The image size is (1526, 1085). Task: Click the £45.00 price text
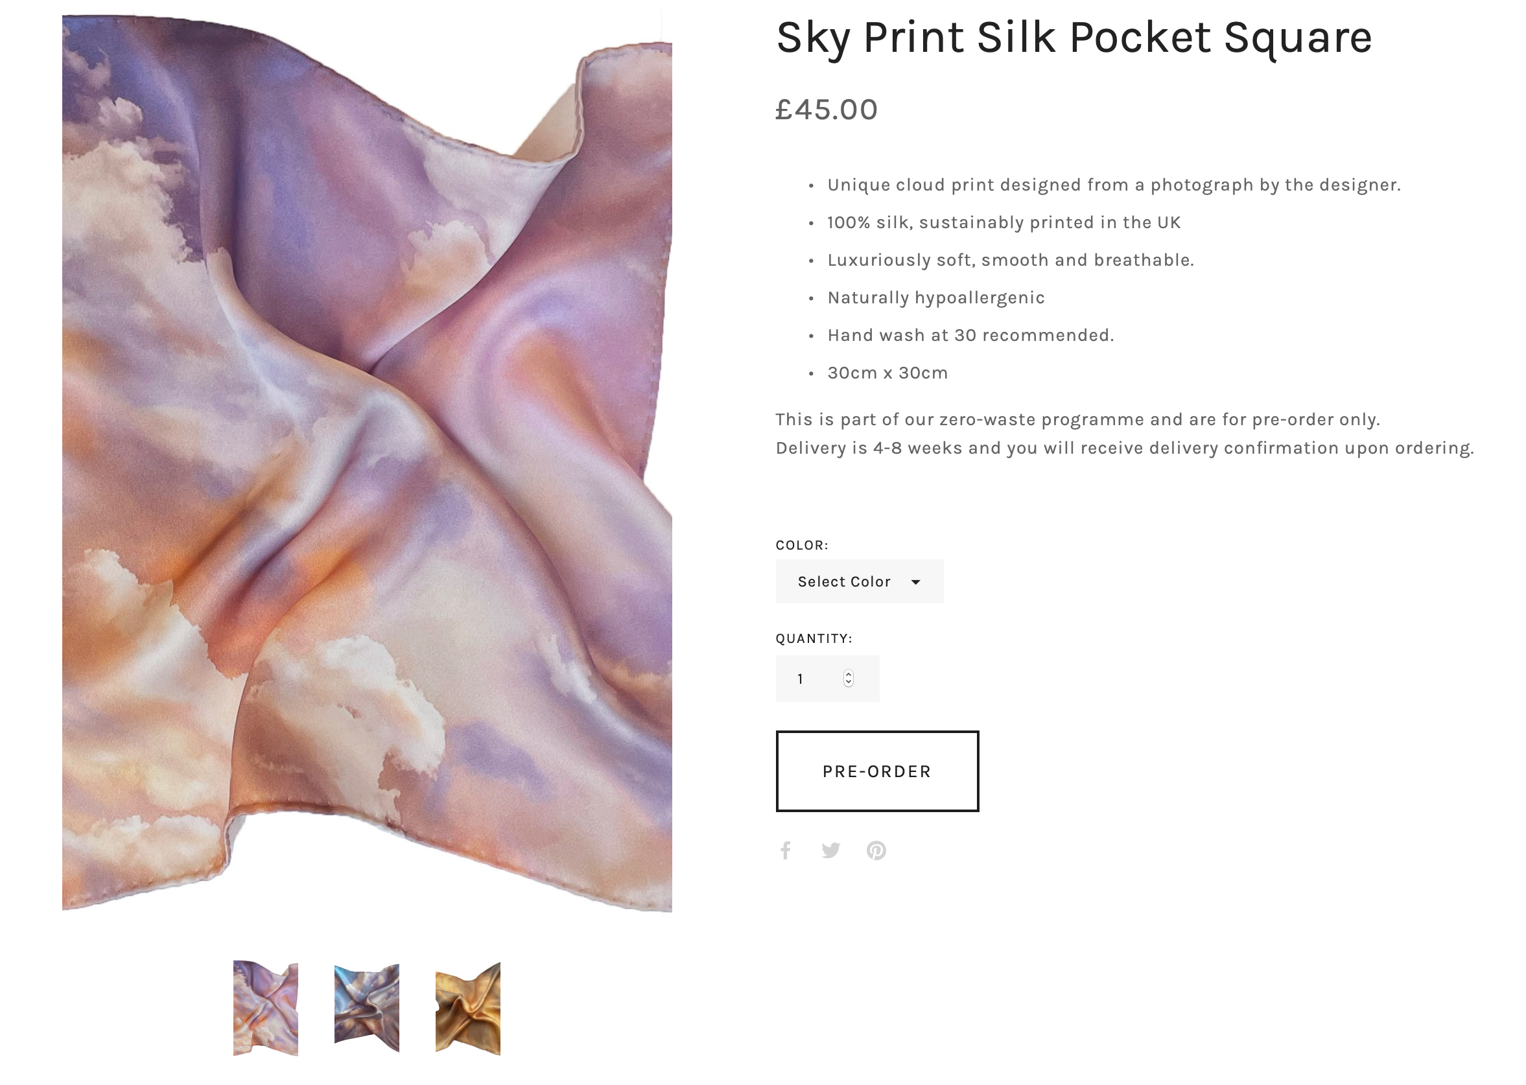click(x=827, y=110)
